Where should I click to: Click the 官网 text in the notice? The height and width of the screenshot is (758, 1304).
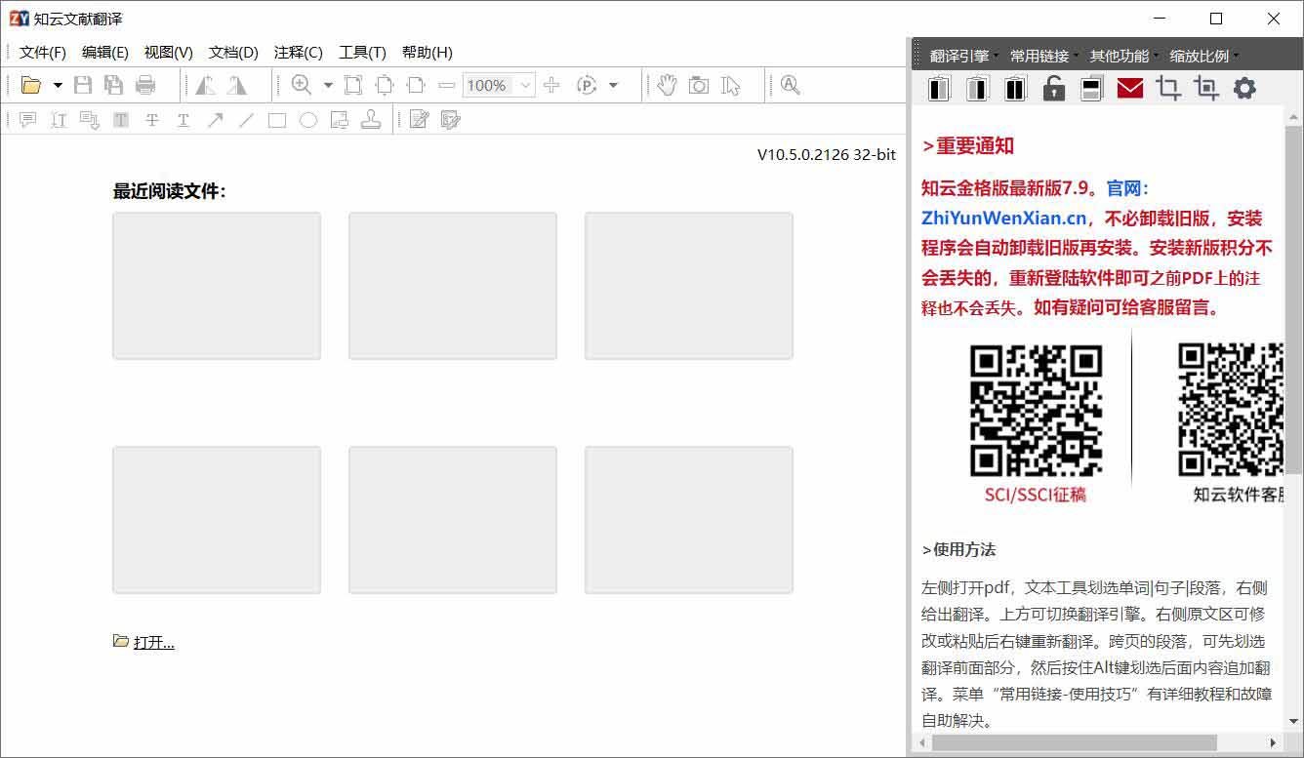pos(1122,188)
